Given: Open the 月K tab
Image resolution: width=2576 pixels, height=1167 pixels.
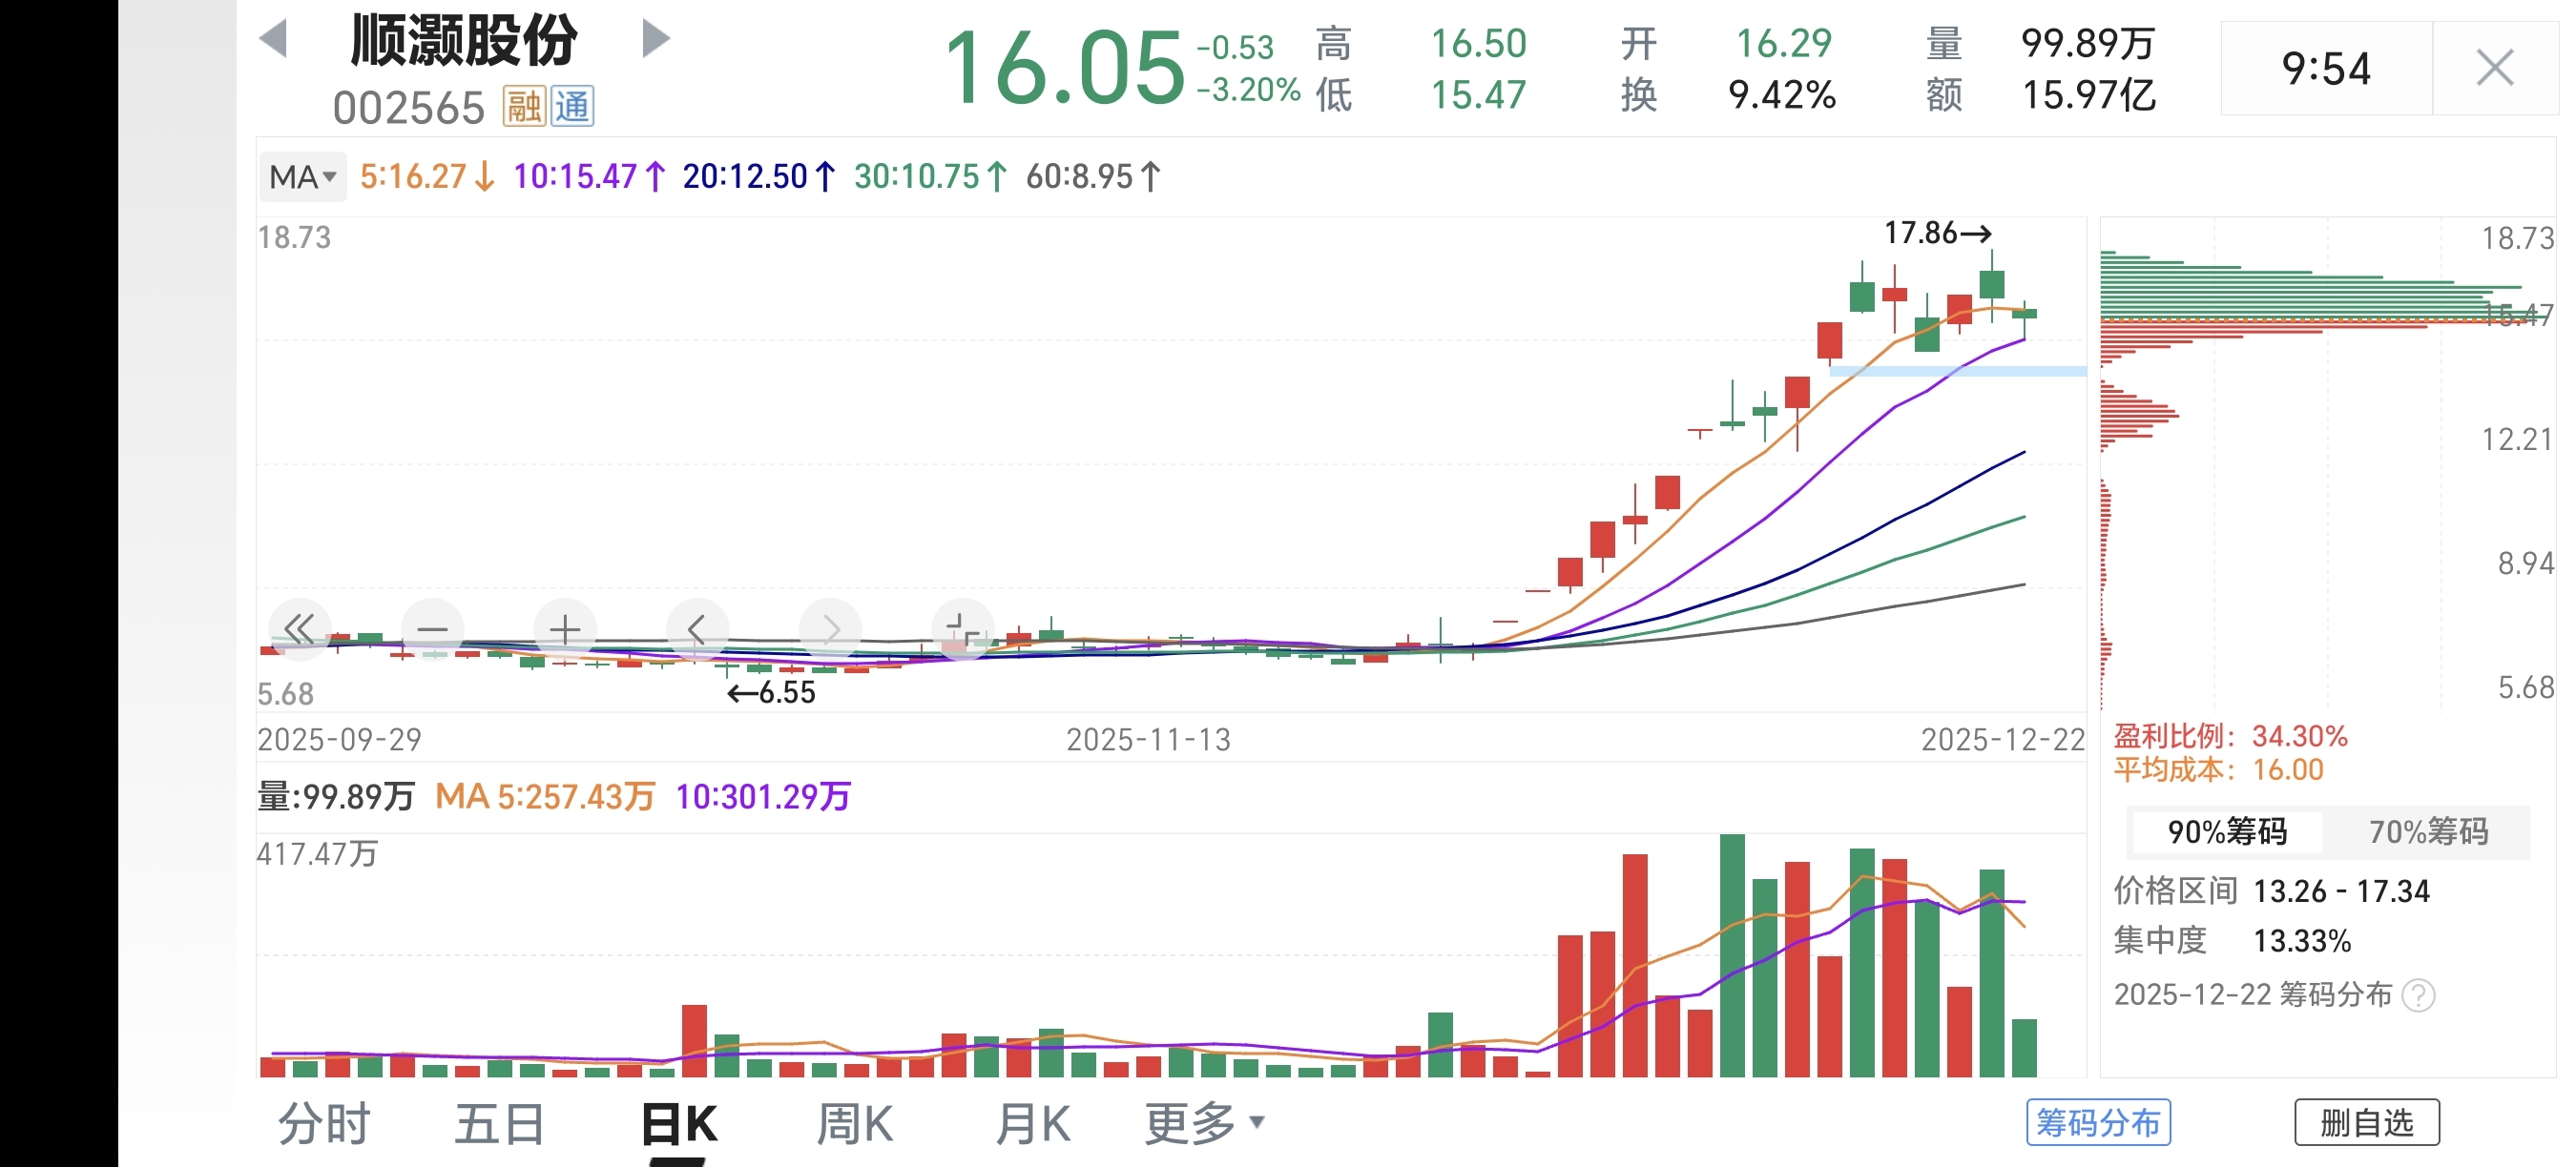Looking at the screenshot, I should pos(1032,1123).
